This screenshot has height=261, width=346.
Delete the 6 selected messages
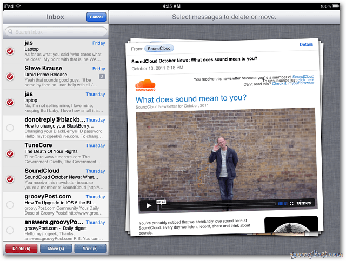click(22, 249)
